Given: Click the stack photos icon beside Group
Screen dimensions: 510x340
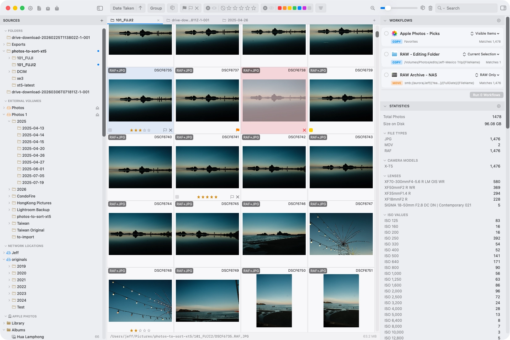Looking at the screenshot, I should pyautogui.click(x=172, y=8).
